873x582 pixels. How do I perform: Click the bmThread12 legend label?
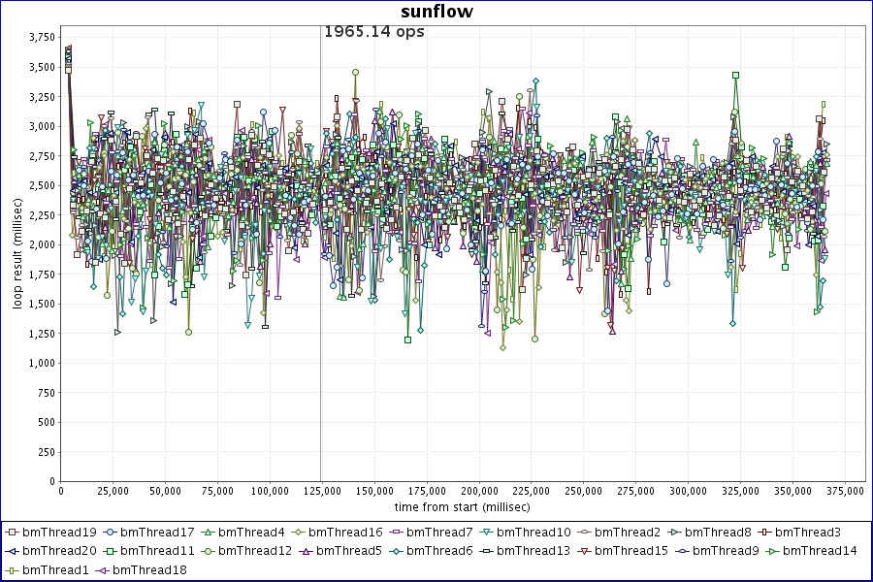[255, 551]
